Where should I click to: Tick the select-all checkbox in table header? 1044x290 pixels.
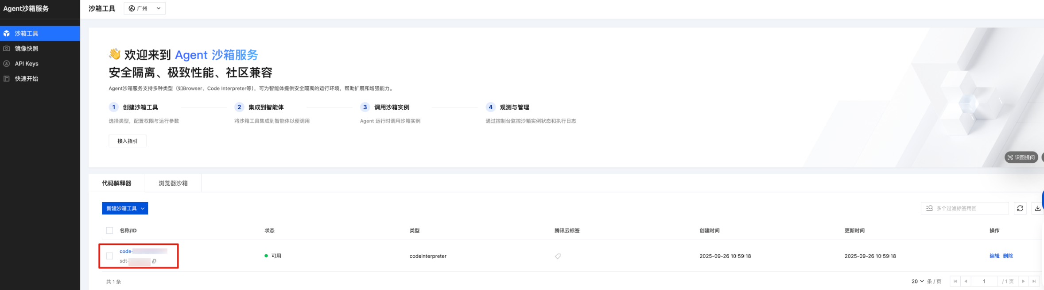point(109,230)
